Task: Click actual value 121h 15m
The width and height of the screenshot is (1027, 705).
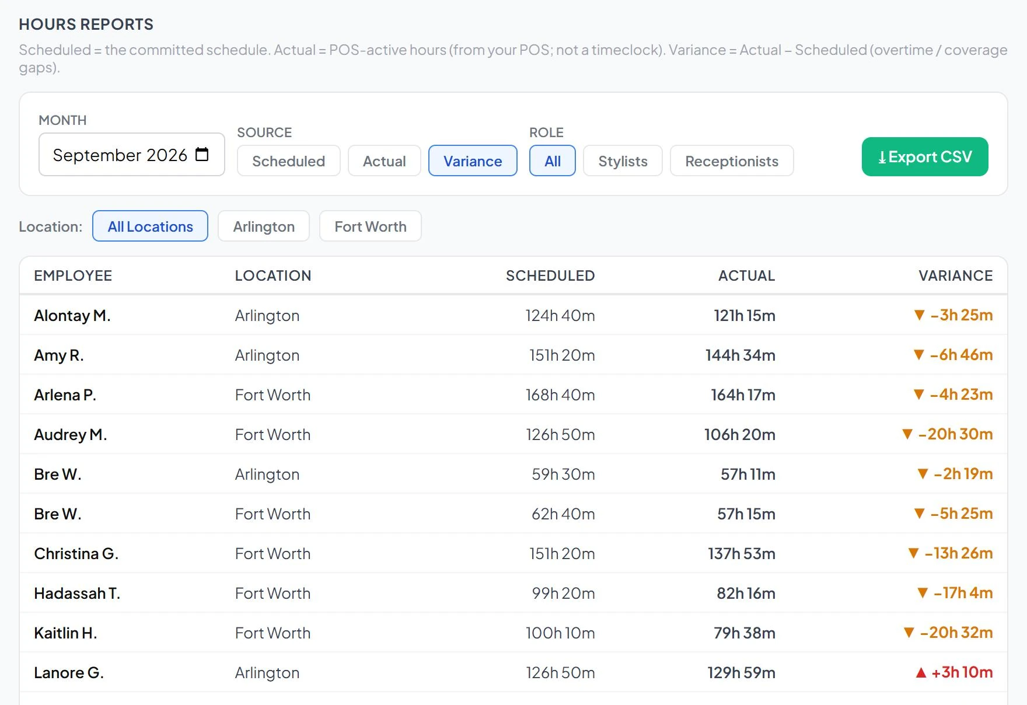Action: (745, 316)
